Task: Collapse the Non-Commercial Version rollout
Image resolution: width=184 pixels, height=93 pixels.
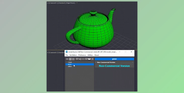Action: tap(96, 62)
